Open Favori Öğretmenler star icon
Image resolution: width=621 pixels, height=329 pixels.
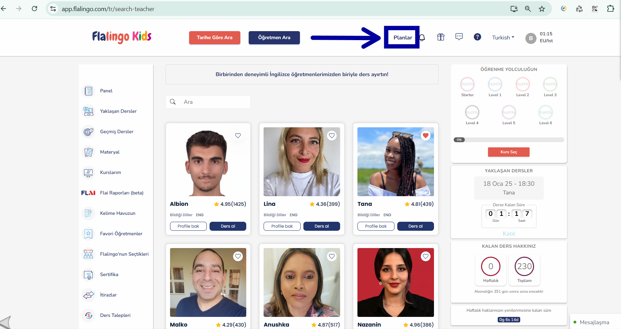(88, 234)
